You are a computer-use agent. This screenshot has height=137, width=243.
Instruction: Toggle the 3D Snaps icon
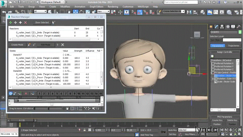(134, 12)
